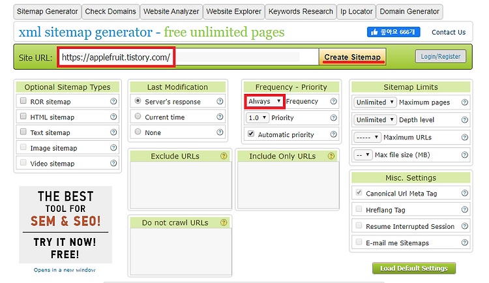Image resolution: width=489 pixels, height=283 pixels.
Task: Open help icon for HTML sitemap
Action: tap(113, 117)
